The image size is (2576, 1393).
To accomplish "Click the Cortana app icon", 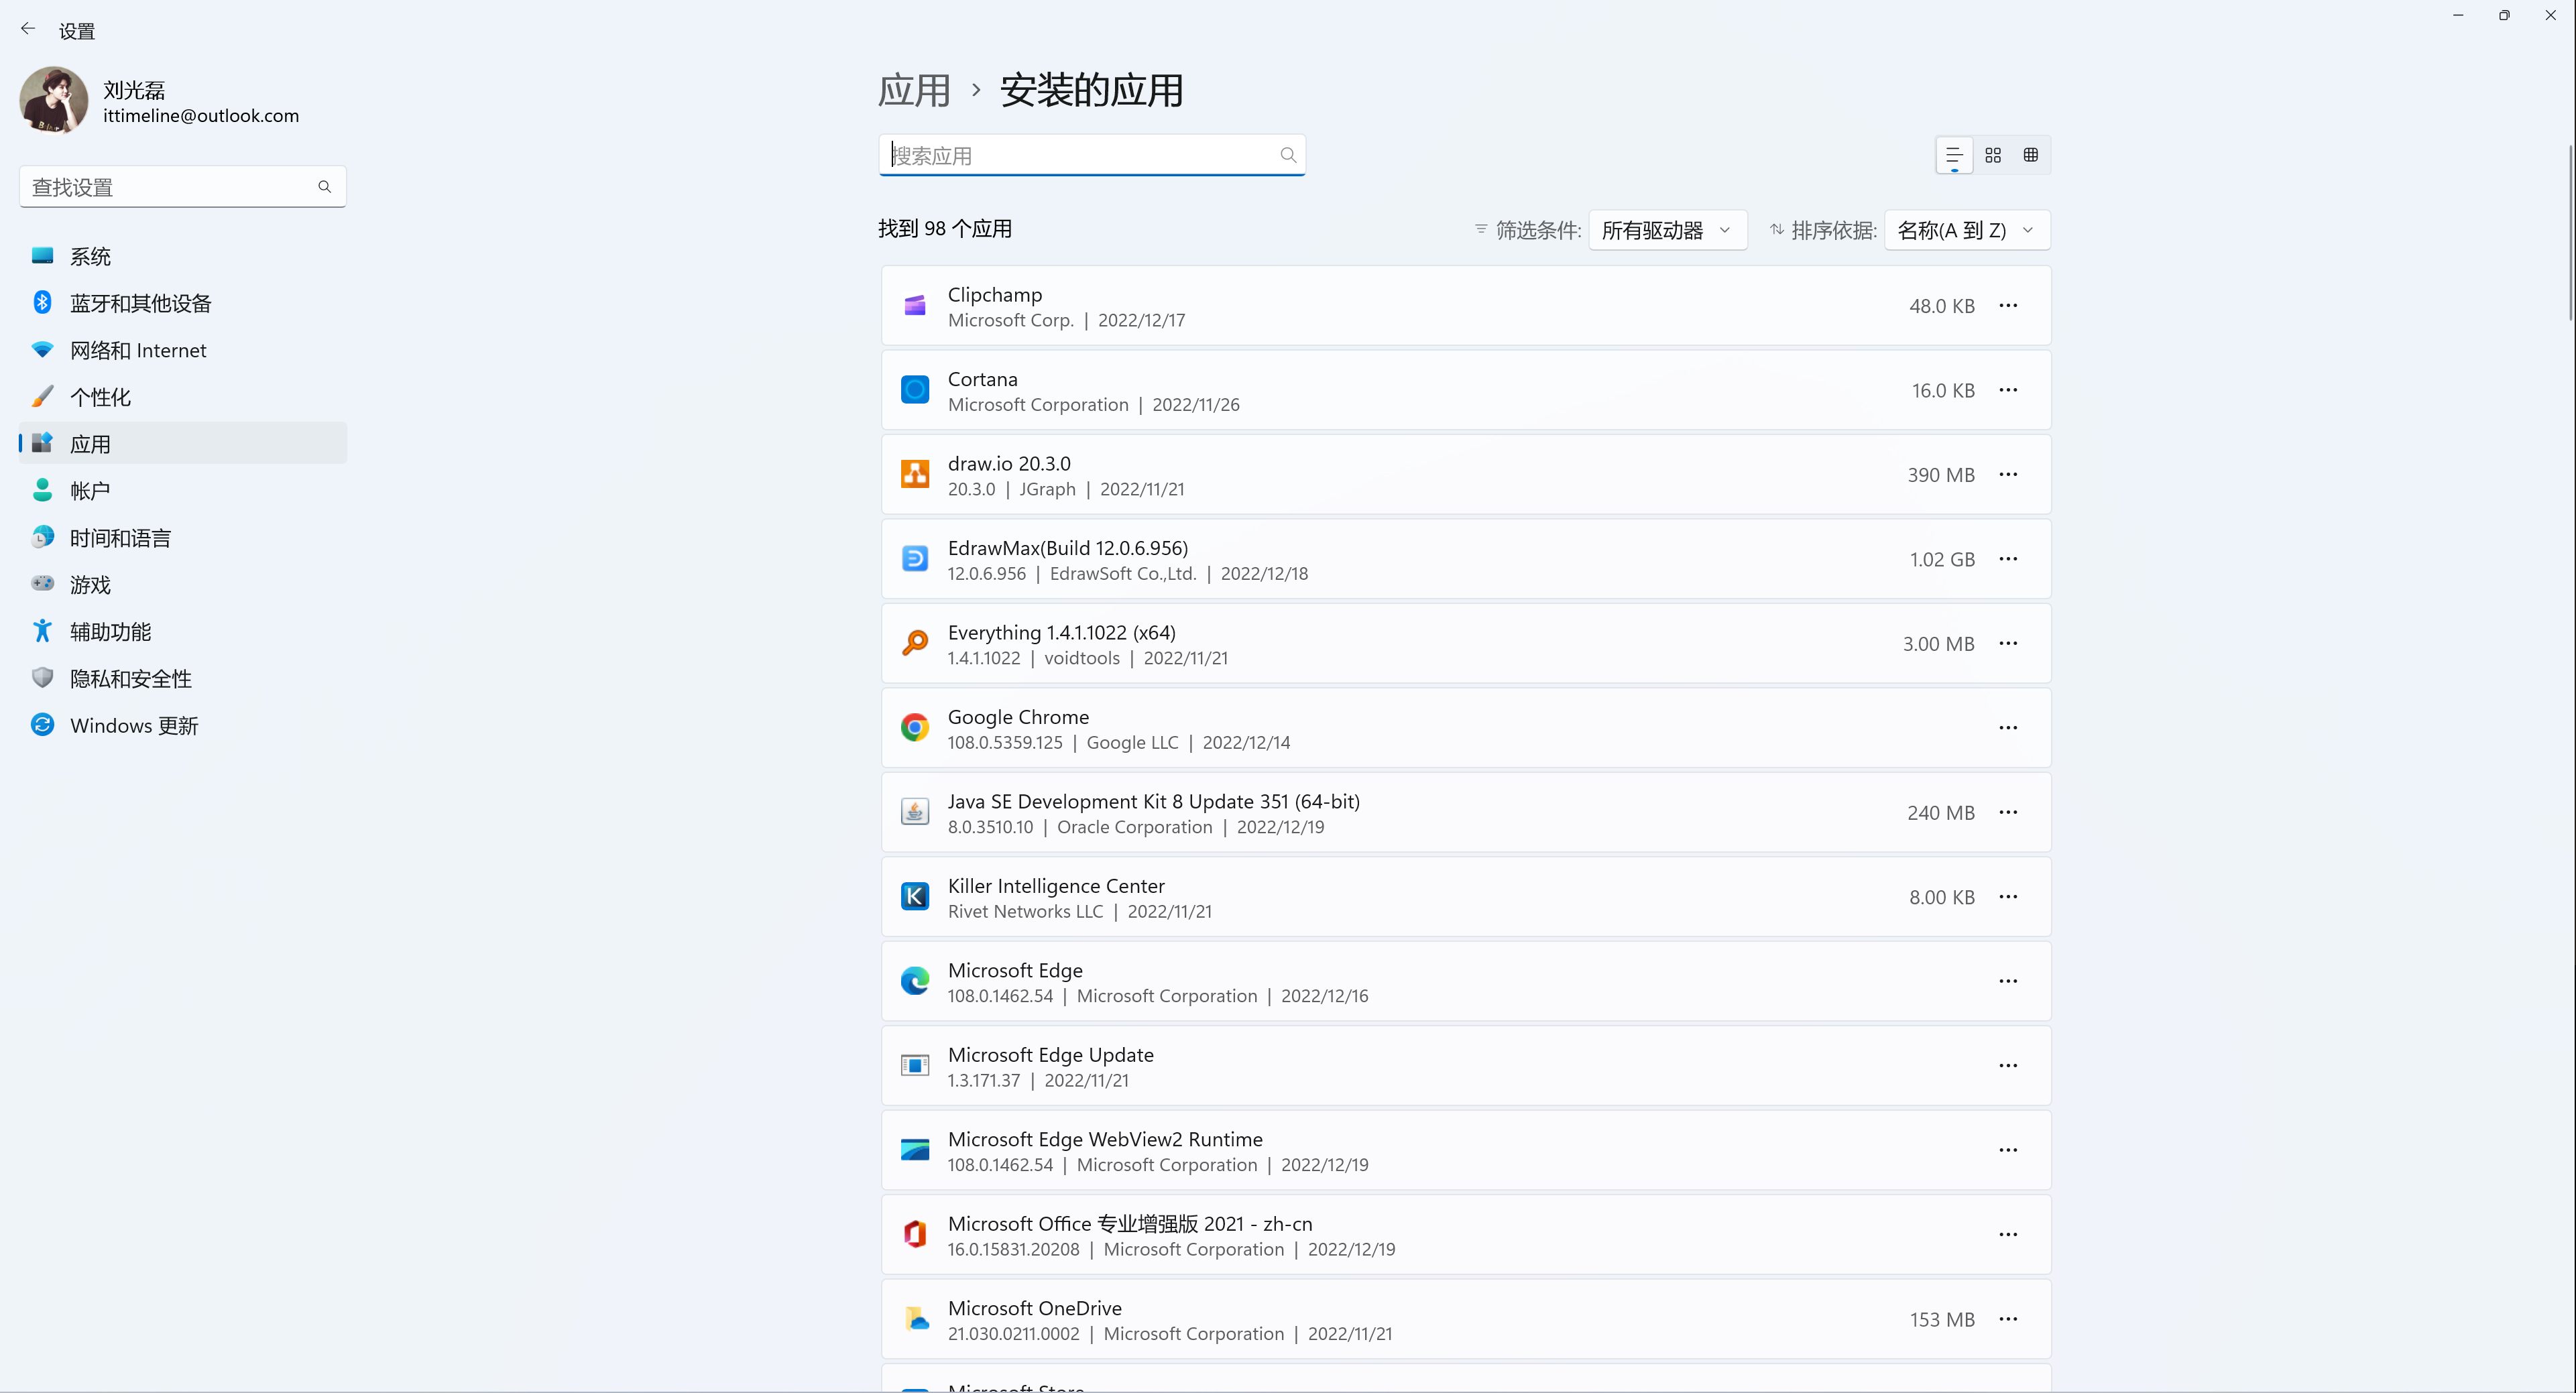I will coord(914,390).
